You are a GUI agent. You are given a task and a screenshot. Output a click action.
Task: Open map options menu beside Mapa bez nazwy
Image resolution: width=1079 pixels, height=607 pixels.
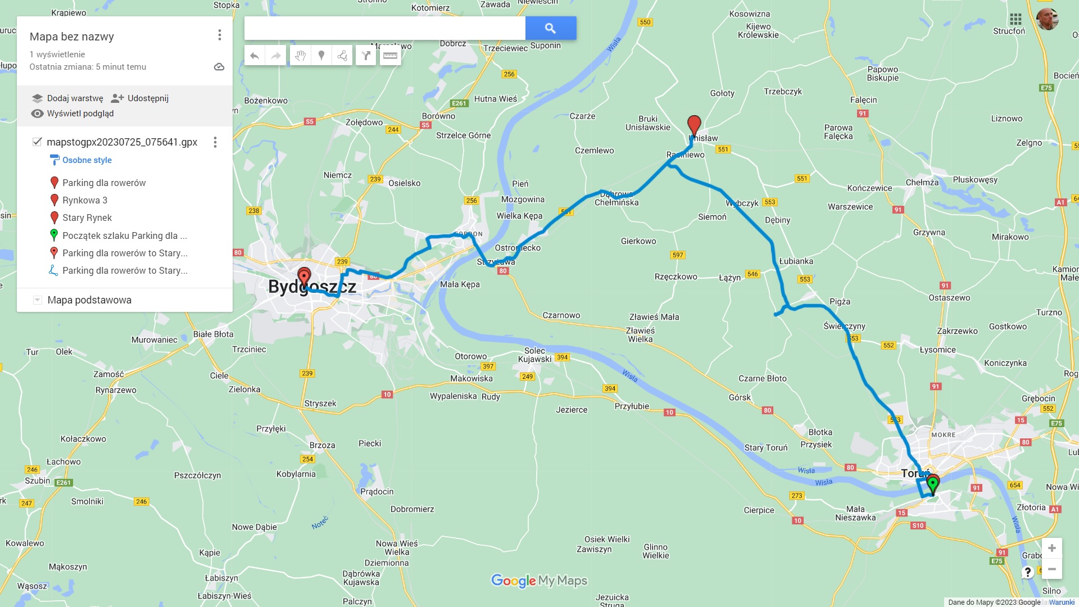click(x=220, y=35)
